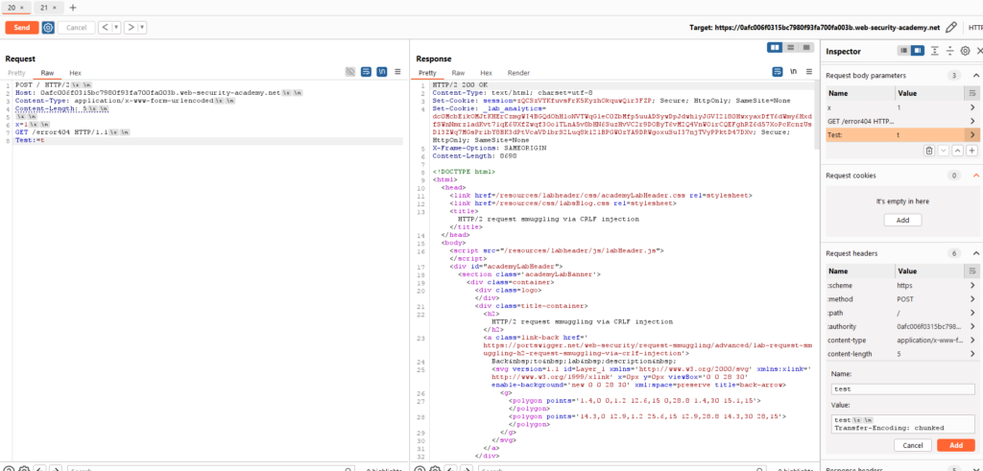This screenshot has height=471, width=983.
Task: Choose combined tabbed request/response layout
Action: click(x=805, y=47)
